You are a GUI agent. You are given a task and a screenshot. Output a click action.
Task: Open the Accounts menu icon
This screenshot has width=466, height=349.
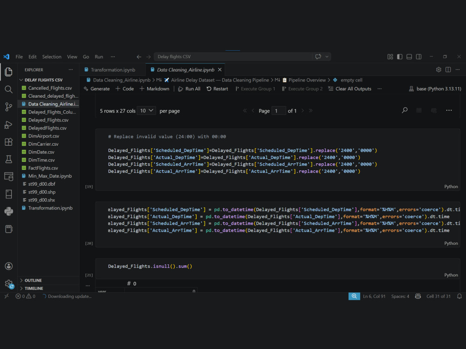point(8,266)
